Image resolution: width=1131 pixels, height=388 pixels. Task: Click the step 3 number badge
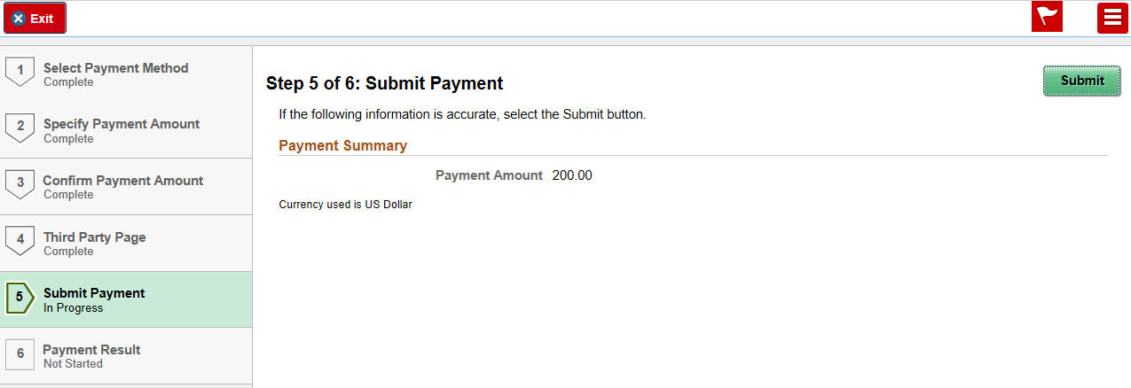(x=20, y=183)
